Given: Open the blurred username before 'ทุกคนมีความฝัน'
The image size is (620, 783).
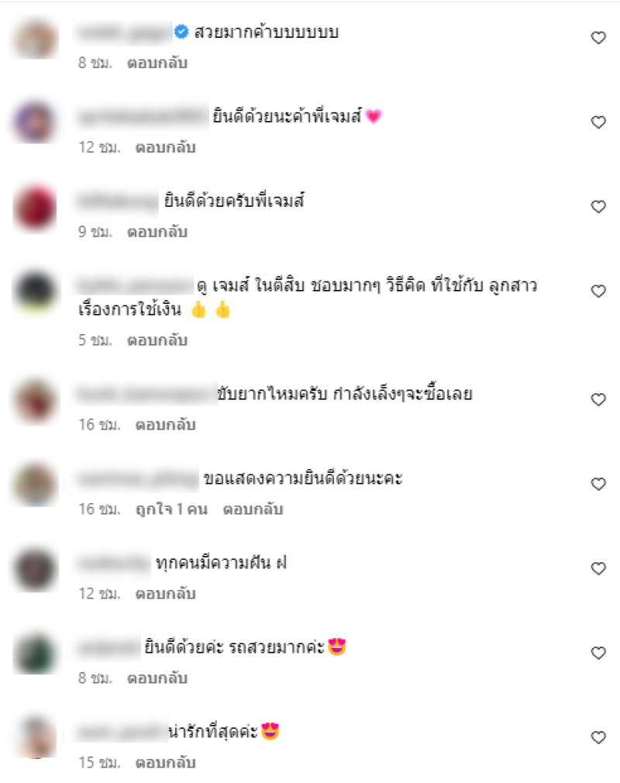Looking at the screenshot, I should coord(114,564).
